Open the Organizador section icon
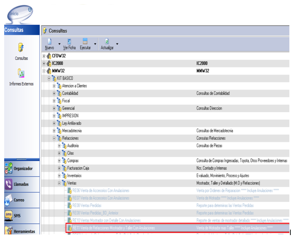291x237 pixels. tap(9, 168)
